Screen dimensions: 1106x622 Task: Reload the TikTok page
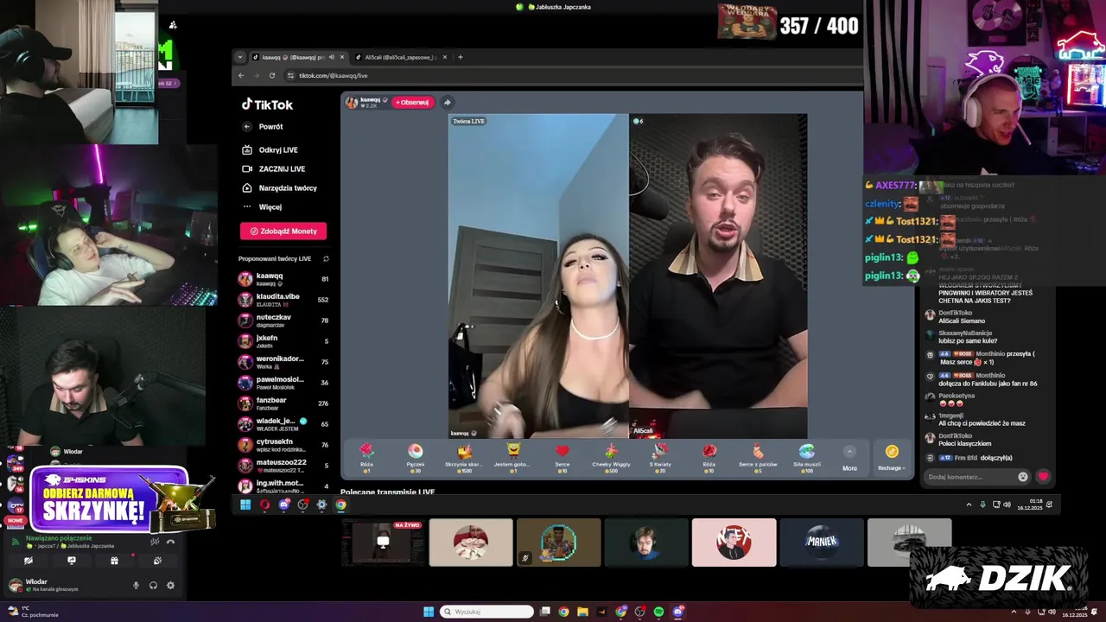272,75
